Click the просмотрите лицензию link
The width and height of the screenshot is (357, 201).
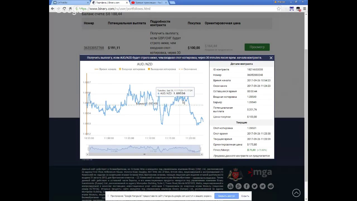pyautogui.click(x=204, y=178)
